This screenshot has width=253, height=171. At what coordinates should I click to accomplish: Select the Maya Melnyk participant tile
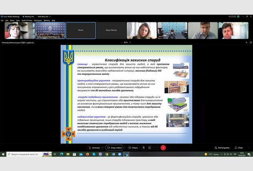(x=111, y=31)
